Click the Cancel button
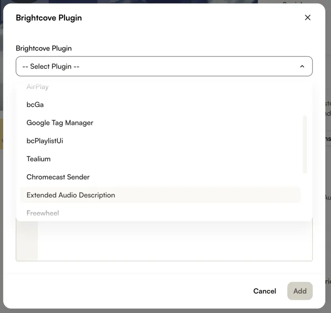The width and height of the screenshot is (331, 313). (x=264, y=291)
